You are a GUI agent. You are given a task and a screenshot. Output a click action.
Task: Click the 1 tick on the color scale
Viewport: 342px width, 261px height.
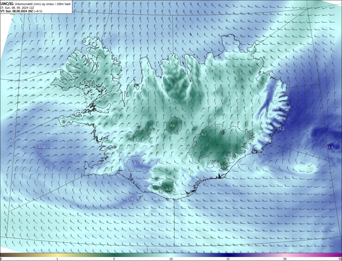[57, 259]
